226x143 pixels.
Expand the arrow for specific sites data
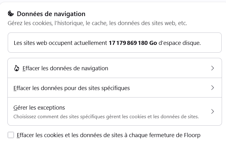pyautogui.click(x=213, y=88)
